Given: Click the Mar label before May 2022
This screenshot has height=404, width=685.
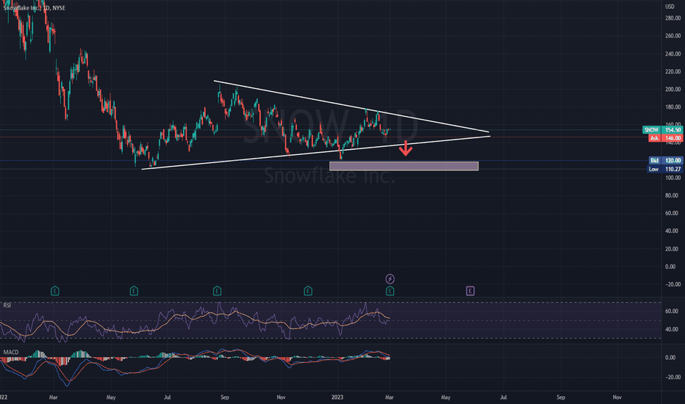Looking at the screenshot, I should (x=54, y=397).
